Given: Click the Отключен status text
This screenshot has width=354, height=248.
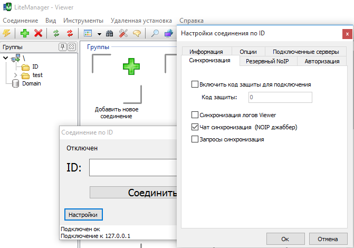Looking at the screenshot, I should tap(82, 148).
